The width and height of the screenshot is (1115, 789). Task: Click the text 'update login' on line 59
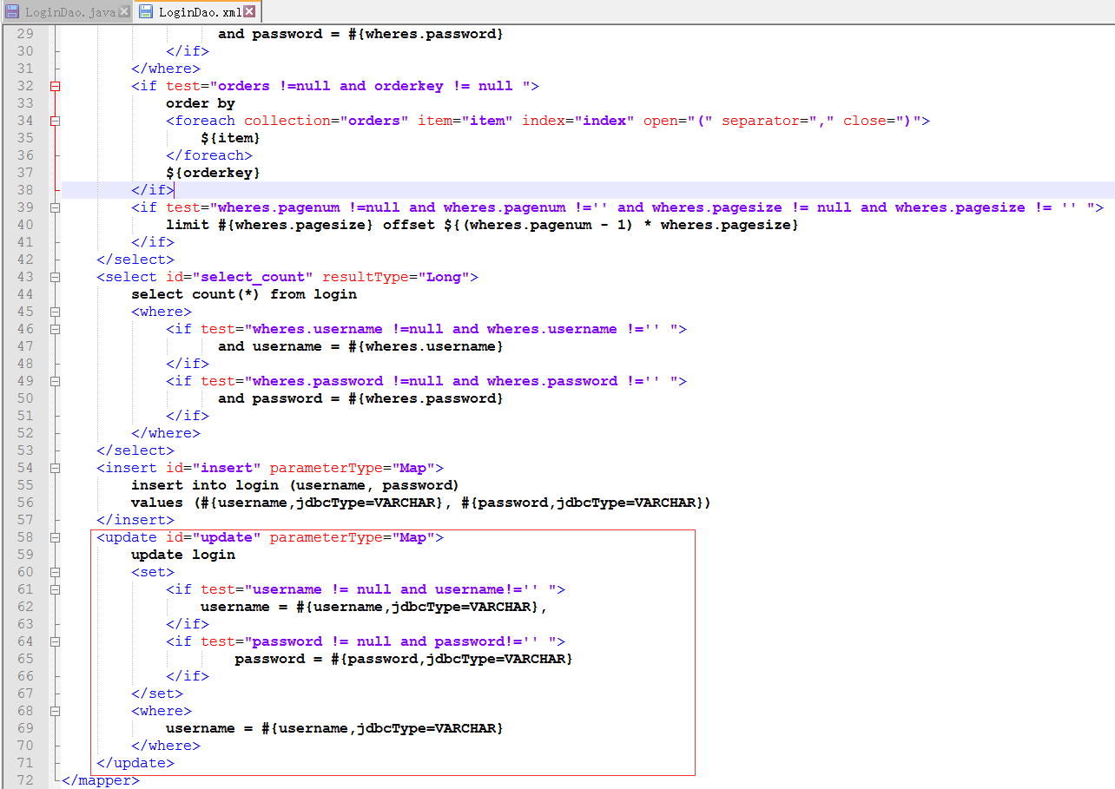click(183, 555)
